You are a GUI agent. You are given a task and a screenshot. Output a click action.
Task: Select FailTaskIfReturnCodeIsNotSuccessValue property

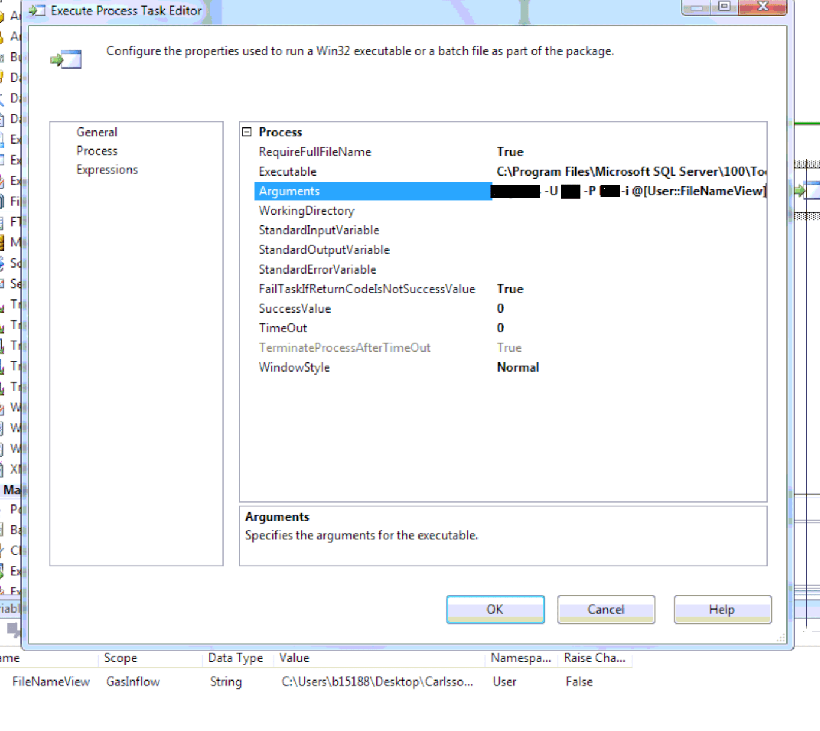click(x=367, y=289)
